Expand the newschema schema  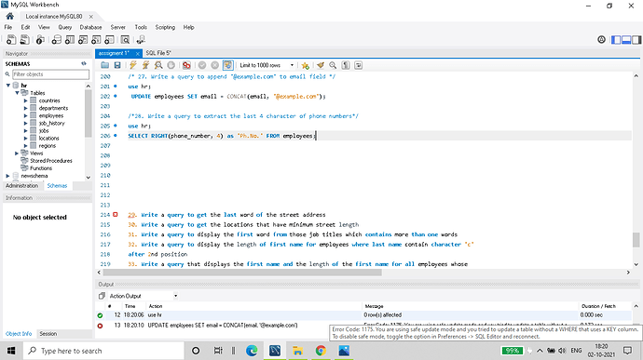click(7, 176)
